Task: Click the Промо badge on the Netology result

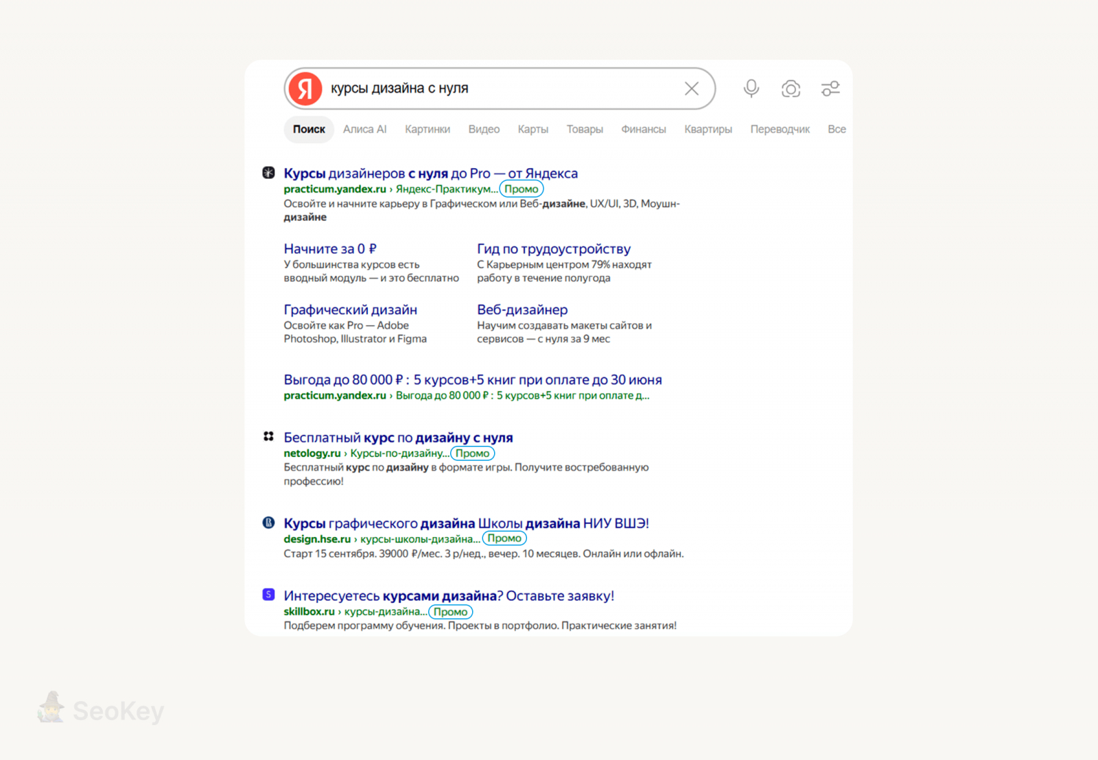Action: 473,453
